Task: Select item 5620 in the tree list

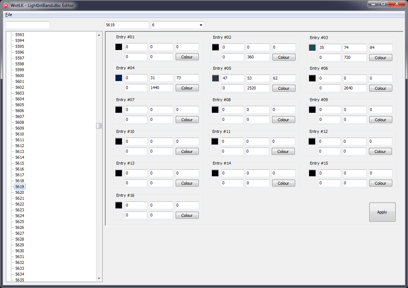Action: pos(20,192)
